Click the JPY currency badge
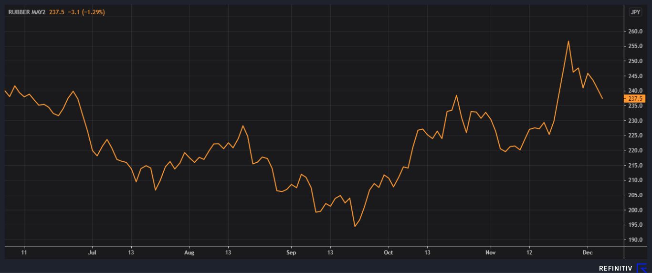Image resolution: width=652 pixels, height=273 pixels. 635,12
